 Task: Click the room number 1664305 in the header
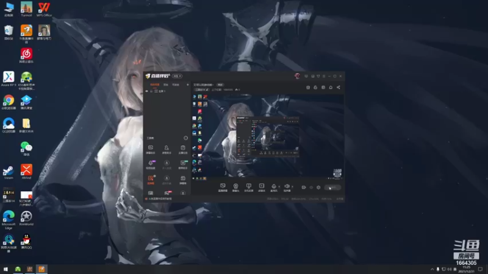[228, 90]
